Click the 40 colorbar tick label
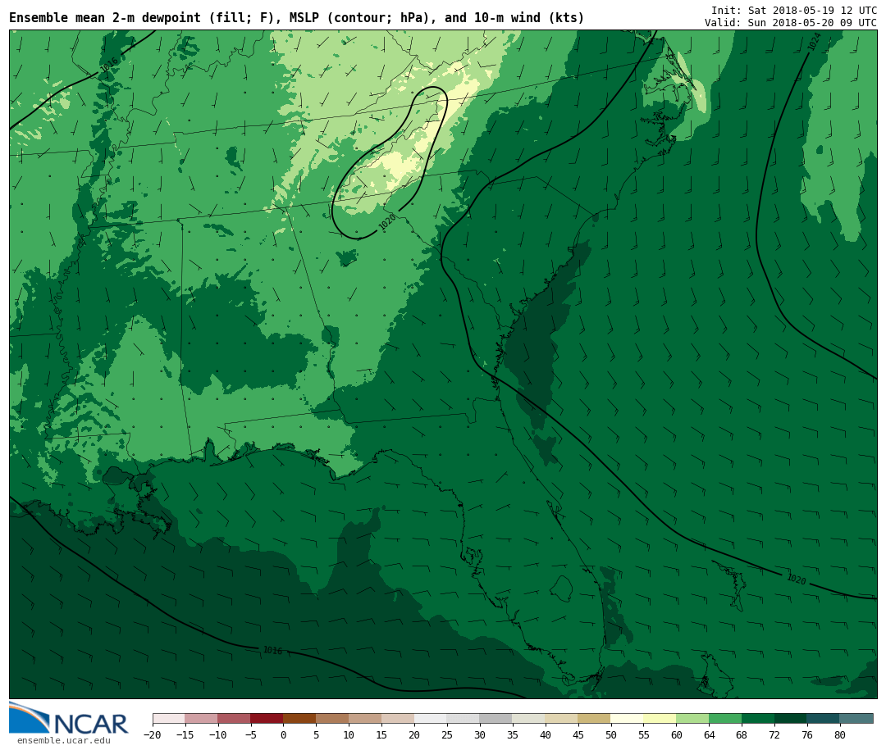This screenshot has width=886, height=750. pos(546,734)
